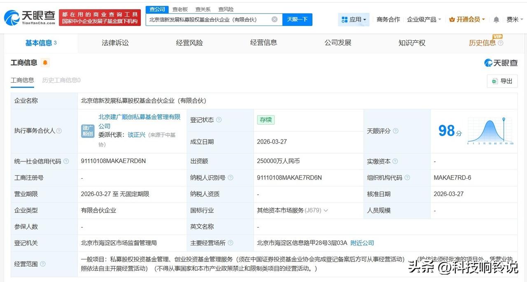Image resolution: width=527 pixels, height=282 pixels.
Task: Clear search box using the × icon
Action: (274, 19)
